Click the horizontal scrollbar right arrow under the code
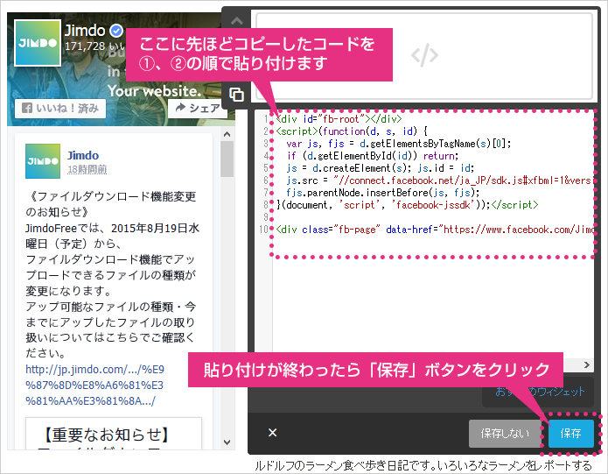The image size is (608, 474). (x=587, y=364)
